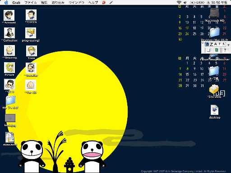This screenshot has height=173, width=231.
Task: Select the Account desktop icon
Action: 9,15
